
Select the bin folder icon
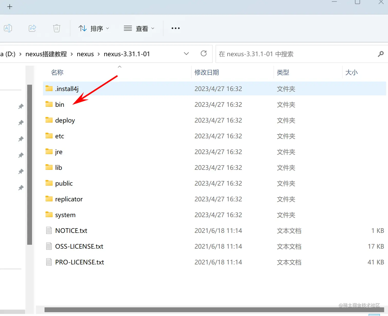[x=49, y=104]
